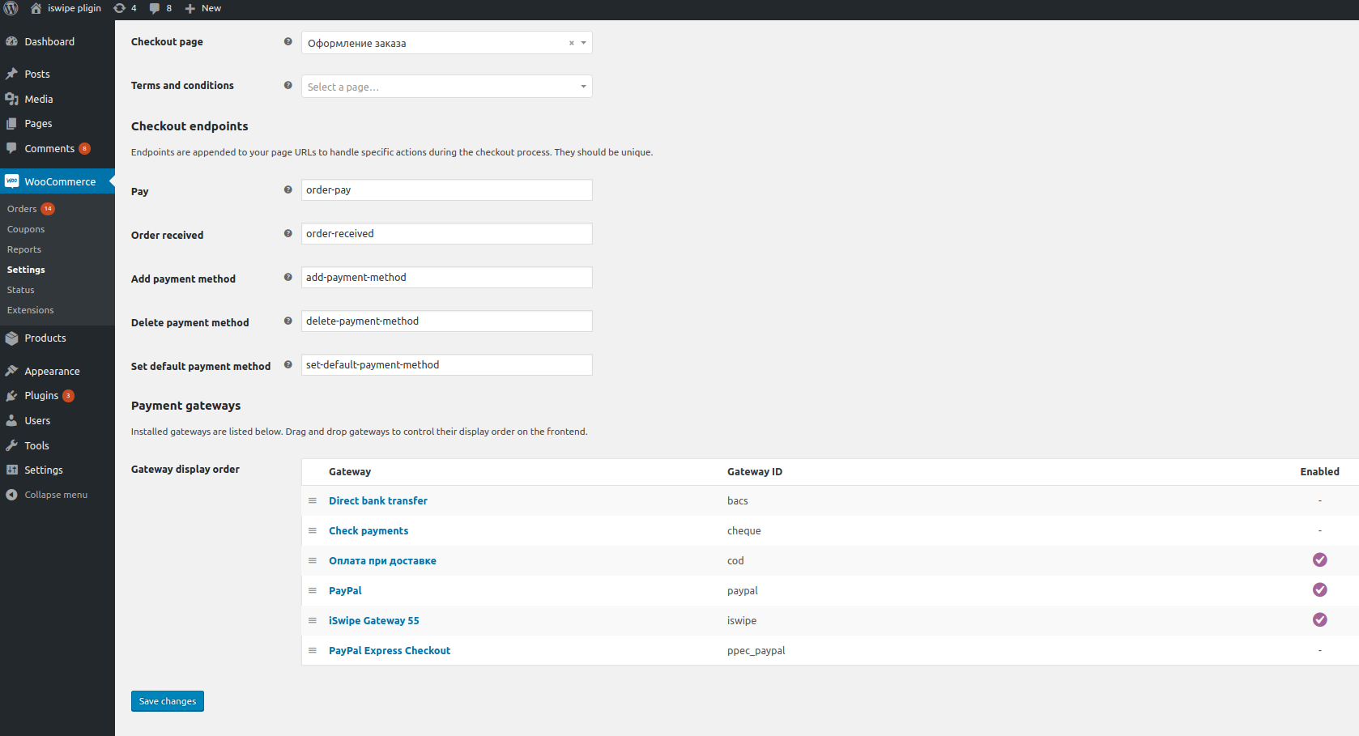The width and height of the screenshot is (1359, 736).
Task: Click the Appearance brush icon
Action: 11,371
